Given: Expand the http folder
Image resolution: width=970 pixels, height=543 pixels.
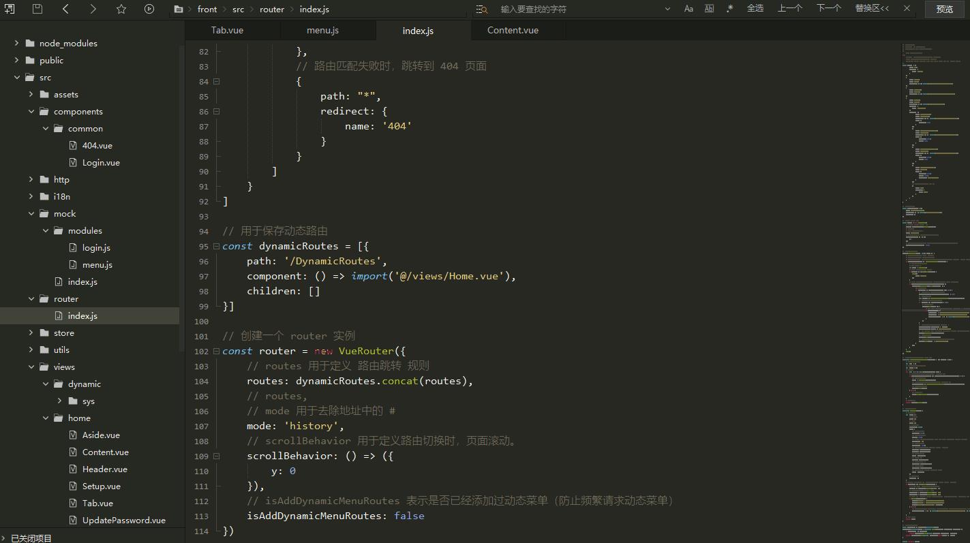Looking at the screenshot, I should point(31,179).
